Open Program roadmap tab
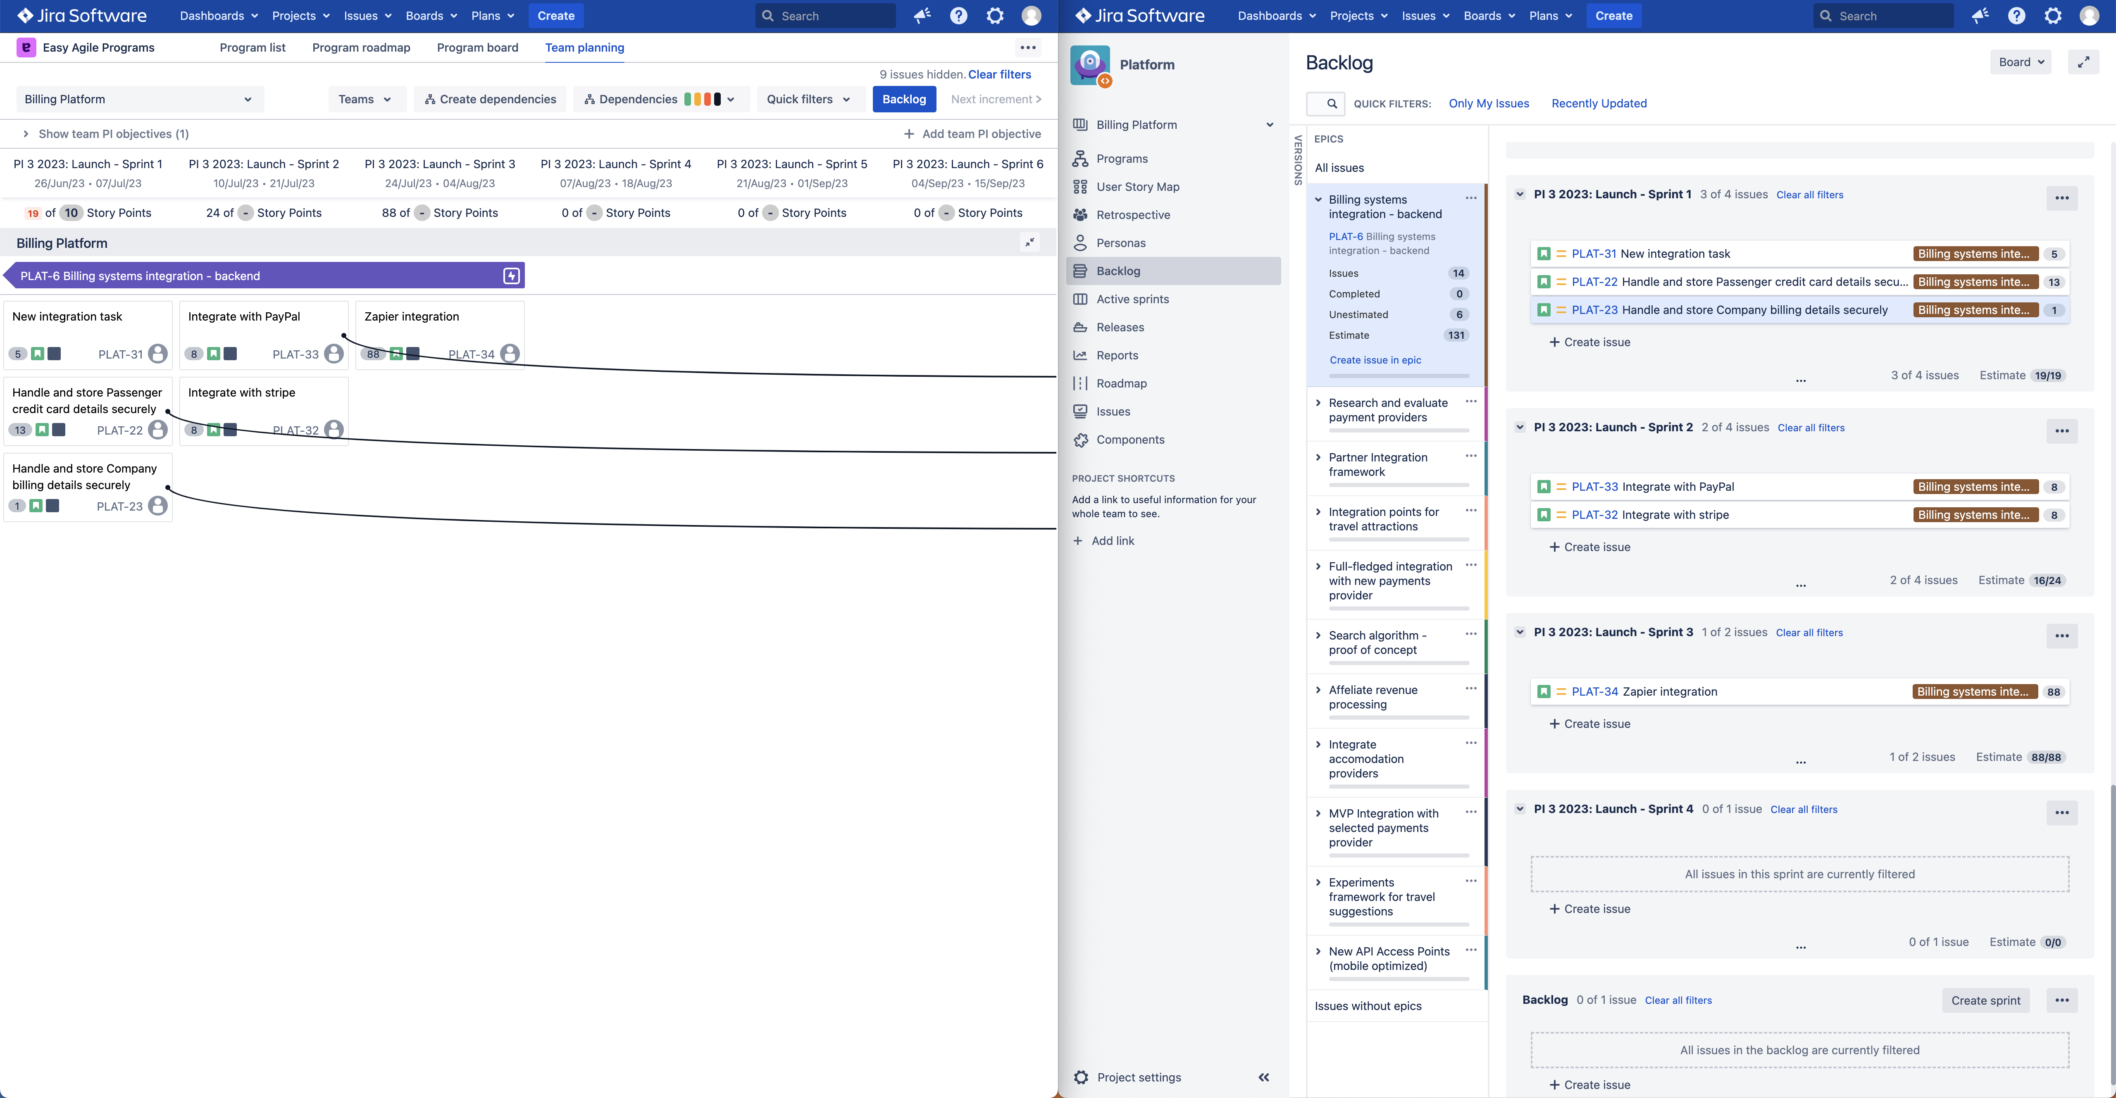2116x1098 pixels. click(x=361, y=48)
